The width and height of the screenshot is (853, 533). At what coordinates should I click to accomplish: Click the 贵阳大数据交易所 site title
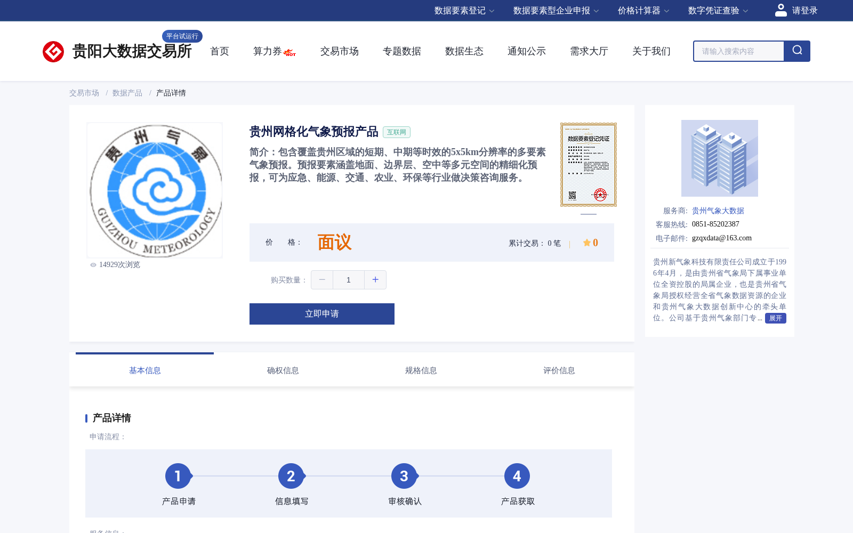(132, 51)
